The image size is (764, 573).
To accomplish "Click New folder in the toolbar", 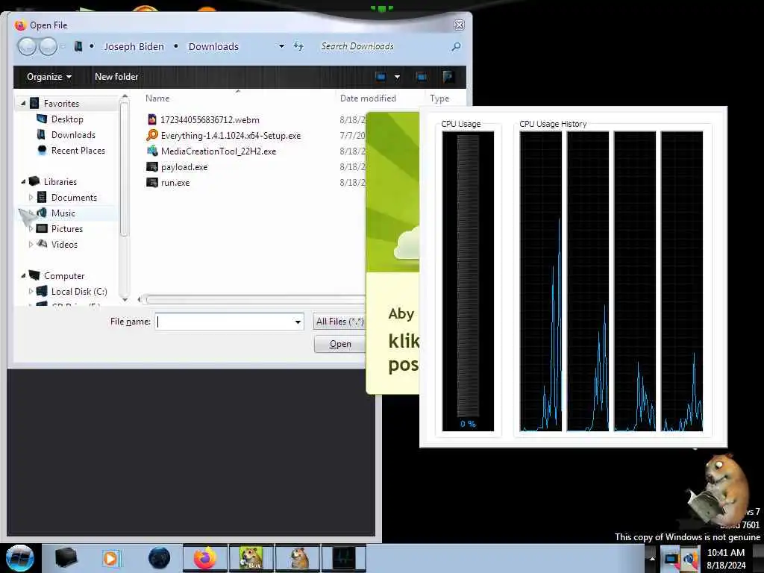I will pos(116,77).
